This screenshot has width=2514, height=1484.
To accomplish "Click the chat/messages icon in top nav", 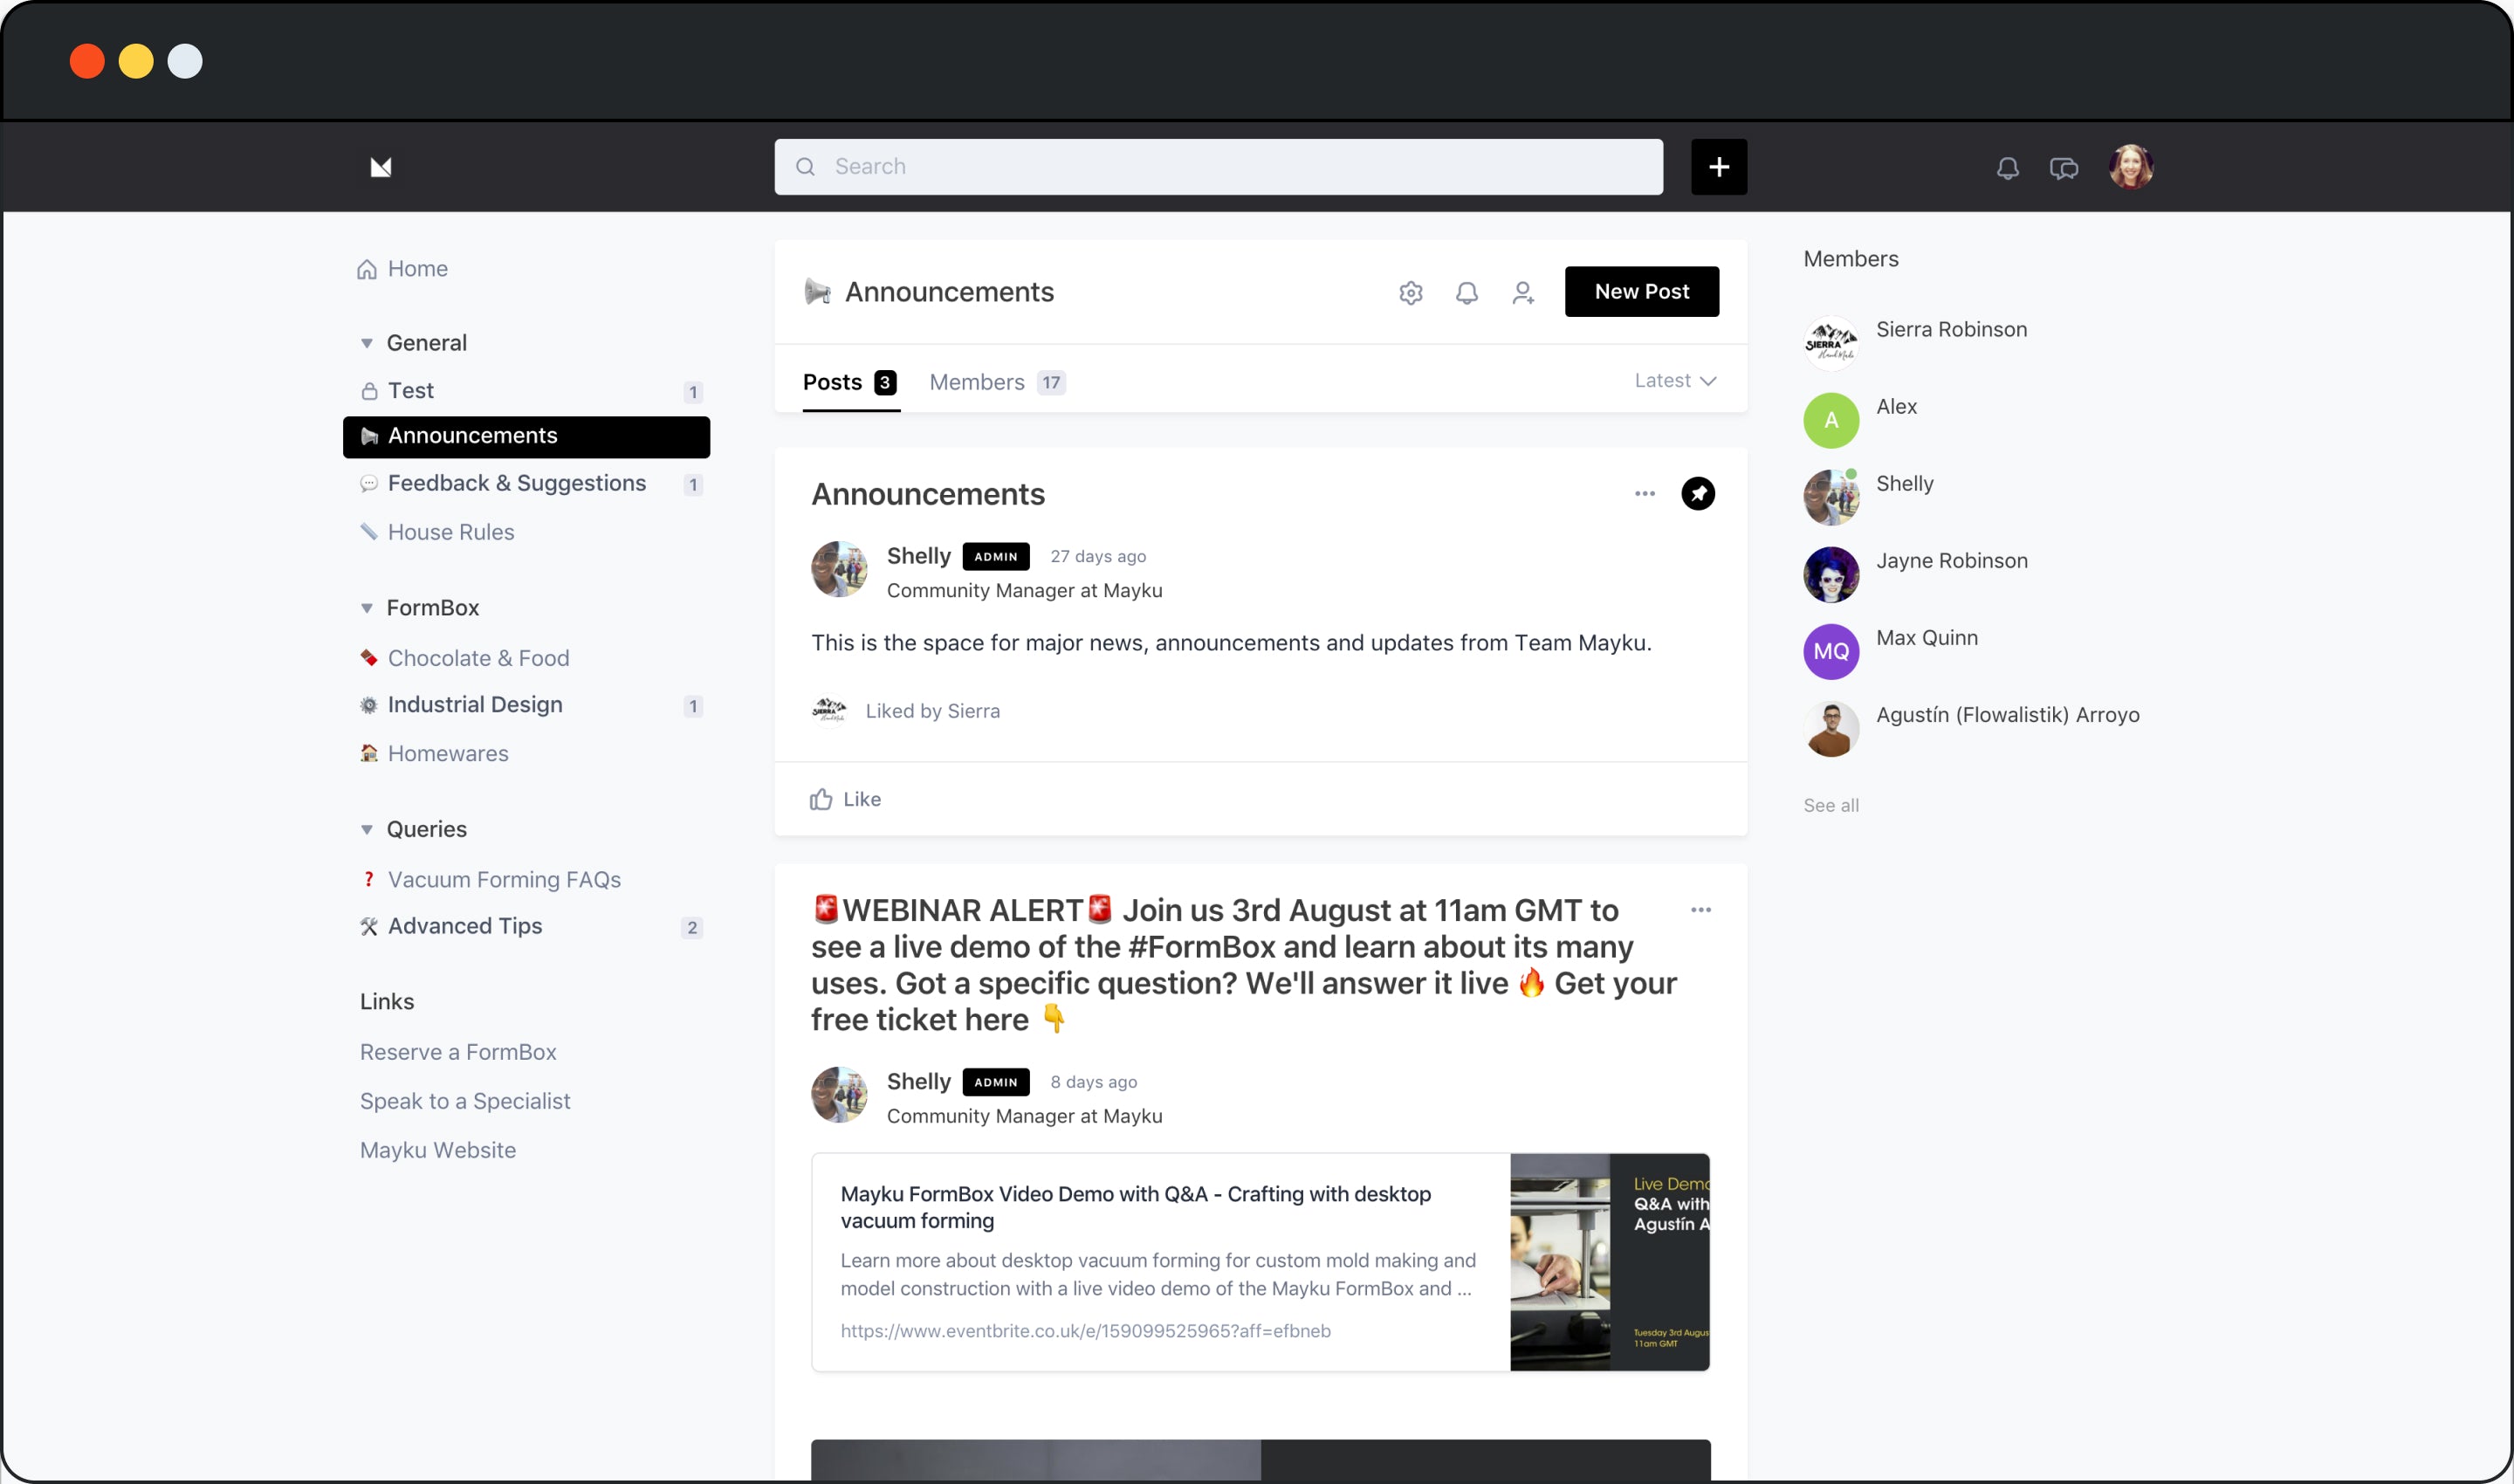I will coord(2062,166).
